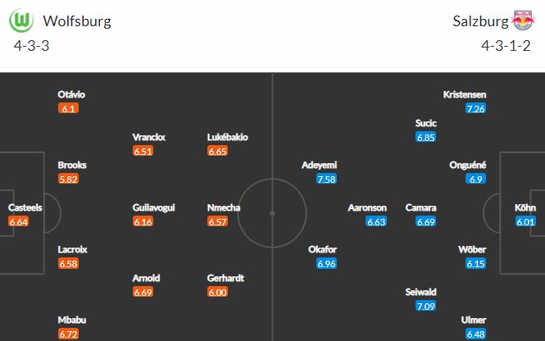Viewport: 545px width, 341px height.
Task: Click Lukébakio's 6.65 rating badge
Action: (217, 151)
